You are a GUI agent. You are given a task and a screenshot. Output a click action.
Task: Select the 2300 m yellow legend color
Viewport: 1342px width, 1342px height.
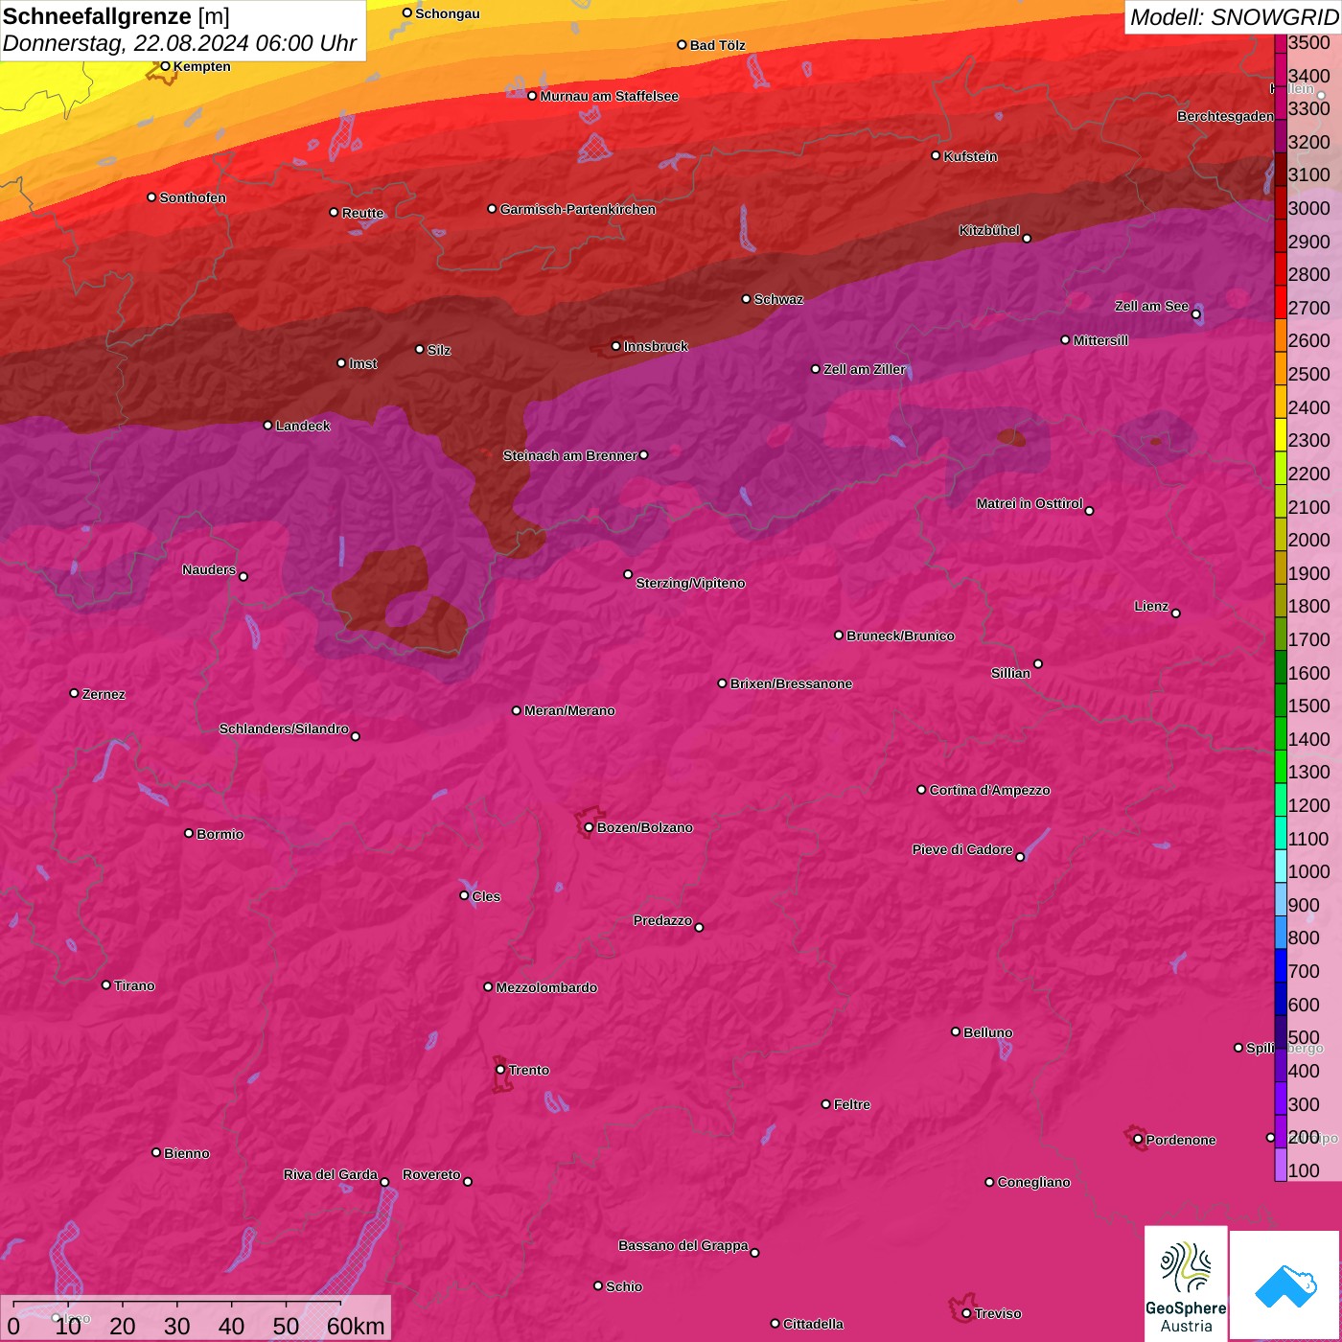coord(1280,433)
